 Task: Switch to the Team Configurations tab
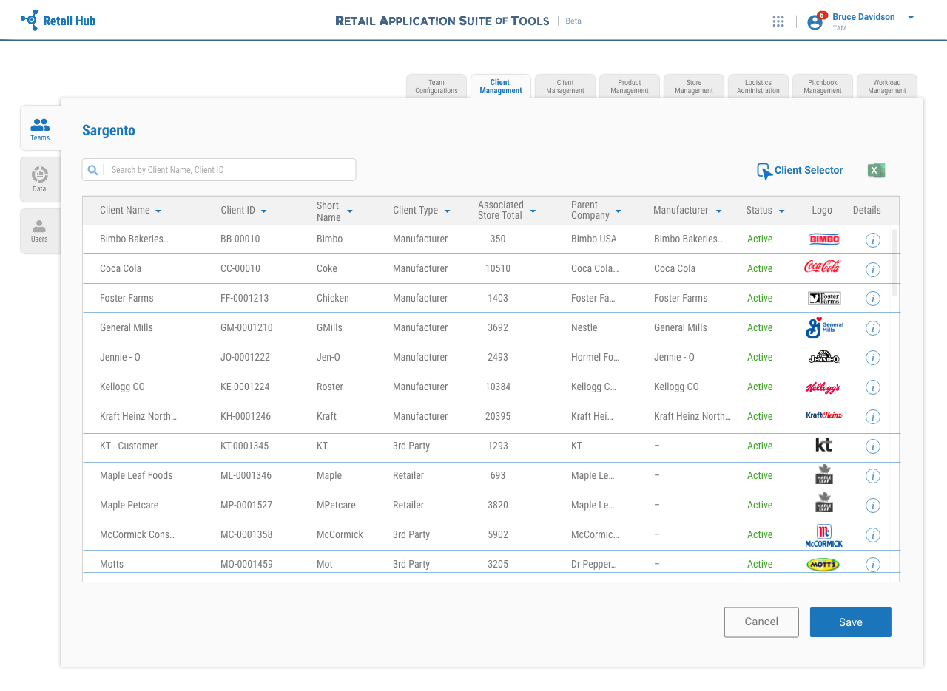coord(437,86)
